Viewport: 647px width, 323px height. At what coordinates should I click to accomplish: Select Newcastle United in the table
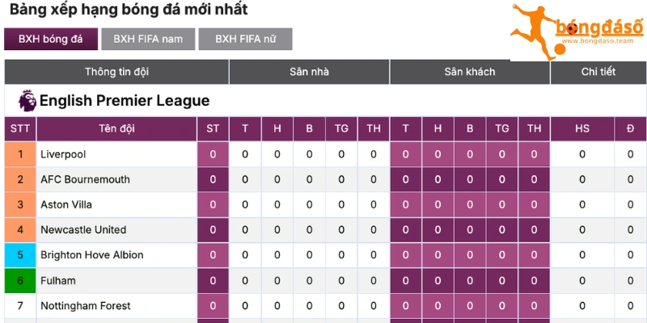click(x=83, y=230)
